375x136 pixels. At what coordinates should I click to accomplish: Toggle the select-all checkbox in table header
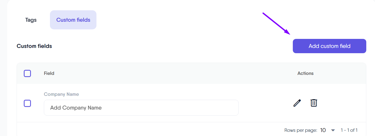(x=27, y=73)
